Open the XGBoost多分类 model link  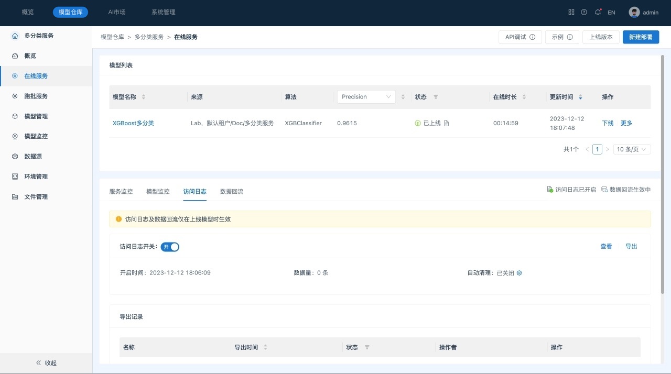coord(133,123)
